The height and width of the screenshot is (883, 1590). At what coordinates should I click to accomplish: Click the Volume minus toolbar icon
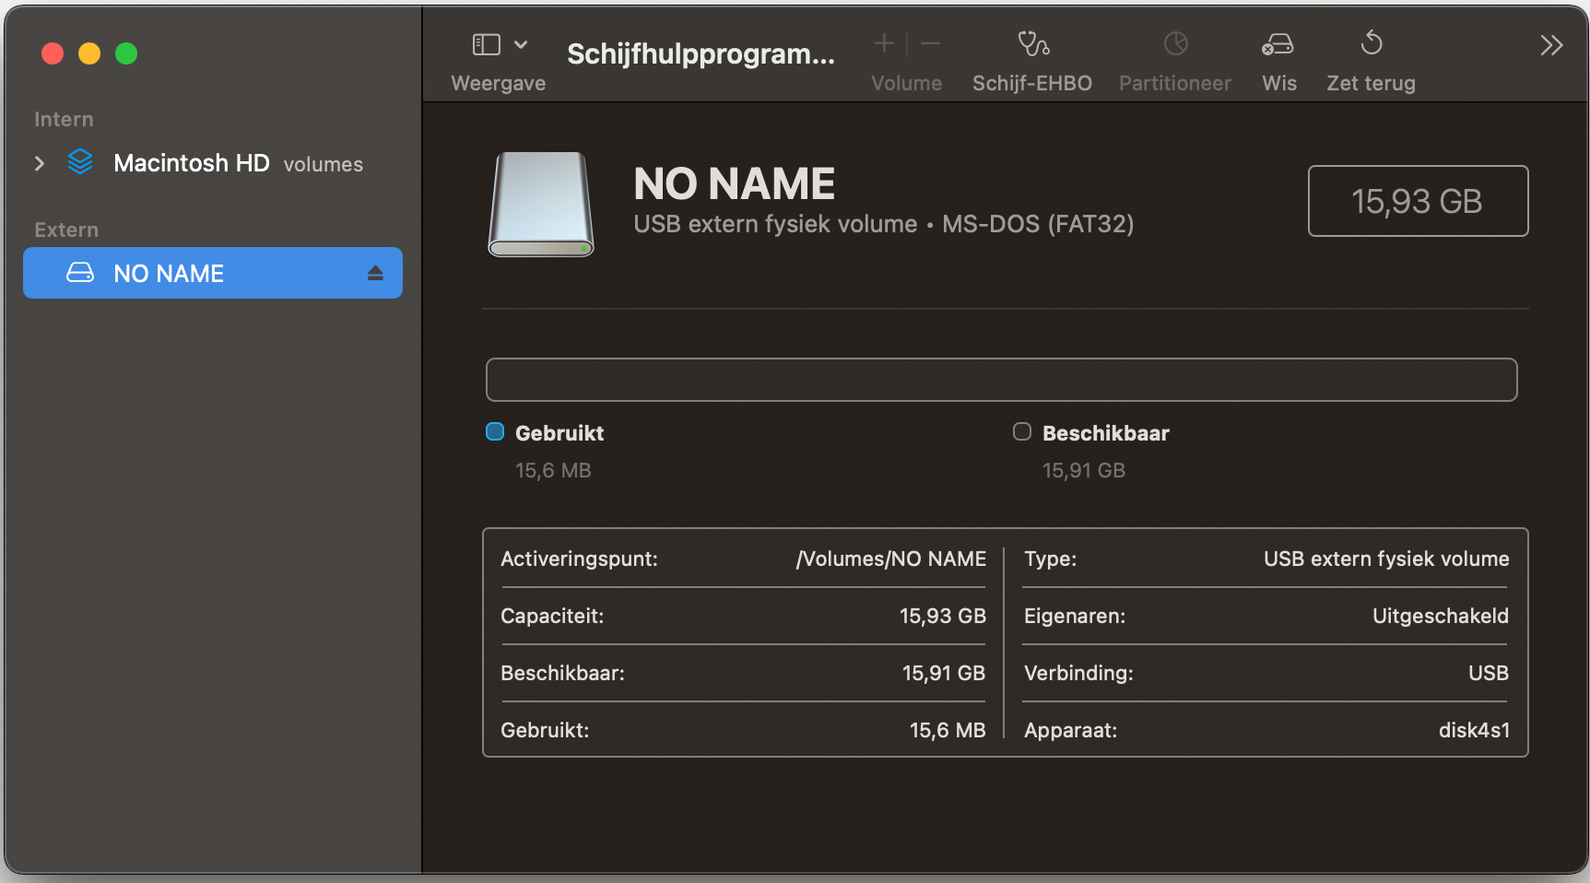click(929, 42)
